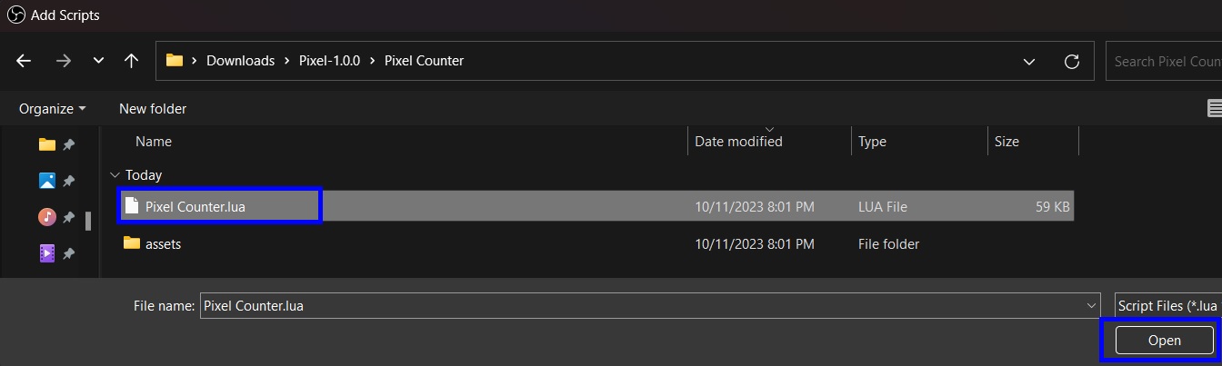The image size is (1222, 366).
Task: Open the Pictures quick access icon
Action: coord(47,181)
